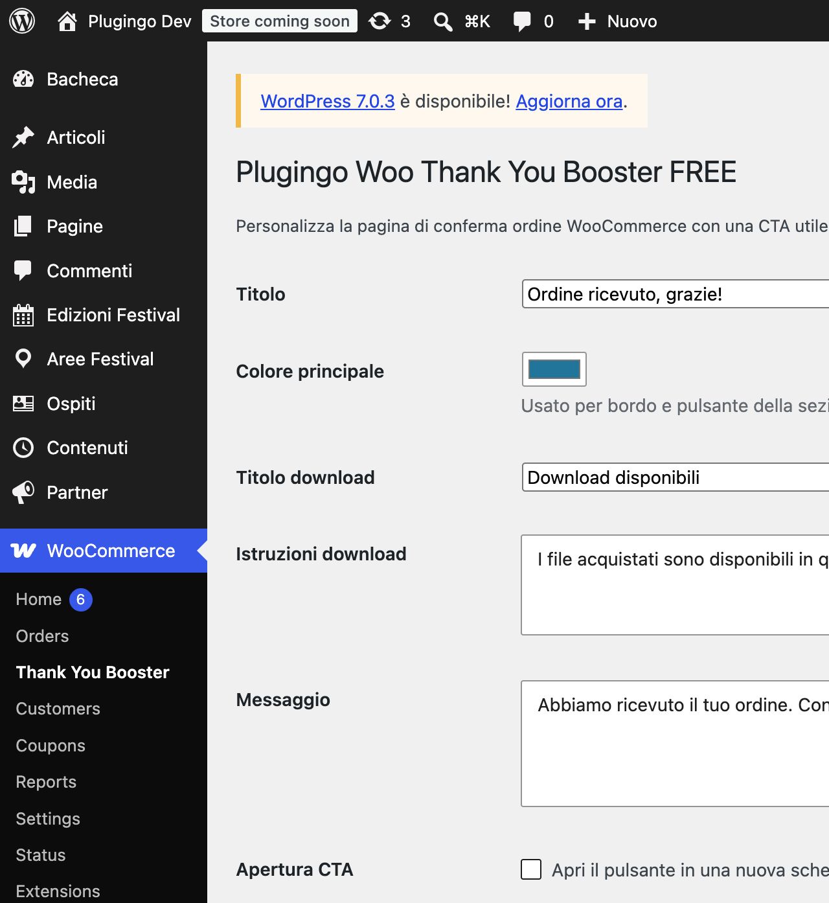Viewport: 829px width, 903px height.
Task: Click the ⌘K search shortcut label
Action: coord(477,22)
